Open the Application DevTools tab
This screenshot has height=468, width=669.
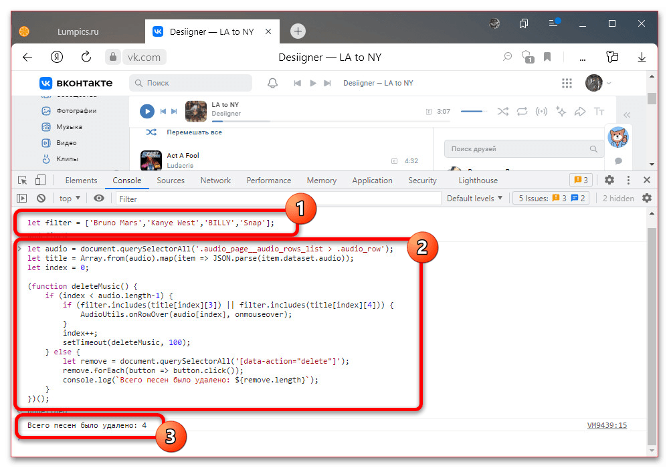point(372,181)
